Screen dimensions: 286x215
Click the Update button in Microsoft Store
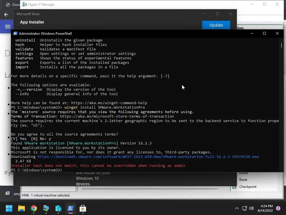tap(216, 25)
